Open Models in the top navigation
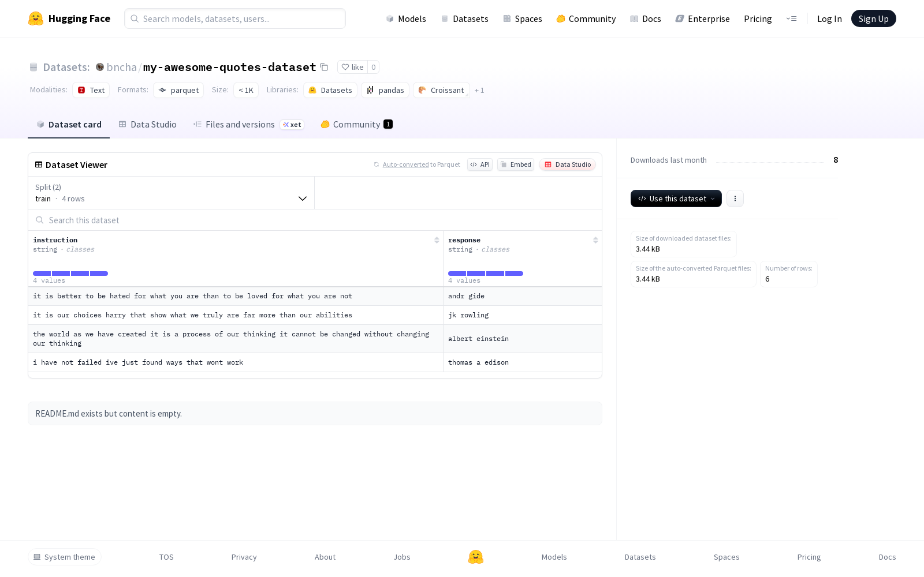 406,18
